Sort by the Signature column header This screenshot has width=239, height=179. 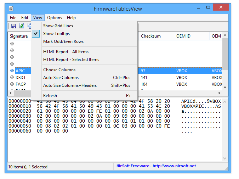19,36
